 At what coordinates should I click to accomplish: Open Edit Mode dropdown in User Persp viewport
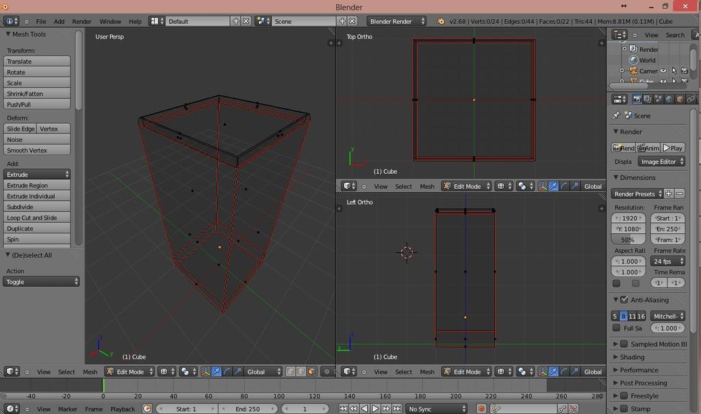point(129,372)
